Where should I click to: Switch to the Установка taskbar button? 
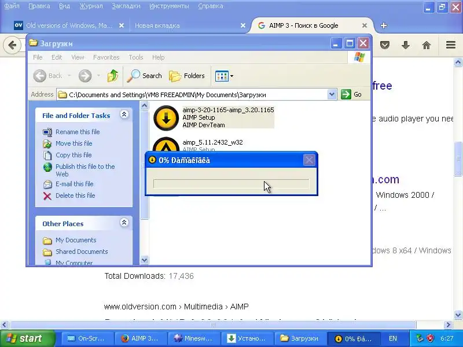pos(248,338)
